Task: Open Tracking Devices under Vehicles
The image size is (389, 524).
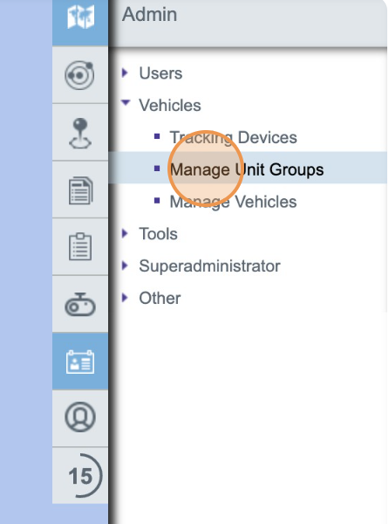Action: [233, 137]
